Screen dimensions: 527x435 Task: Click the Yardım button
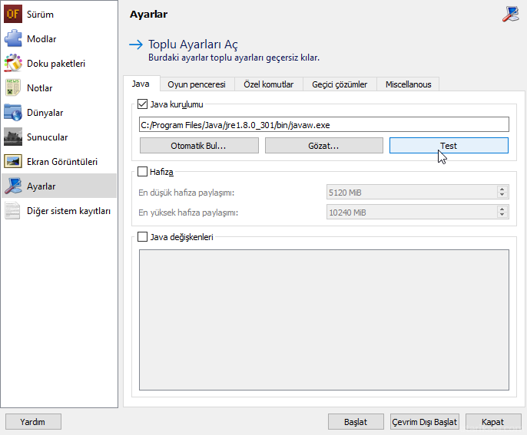(33, 422)
